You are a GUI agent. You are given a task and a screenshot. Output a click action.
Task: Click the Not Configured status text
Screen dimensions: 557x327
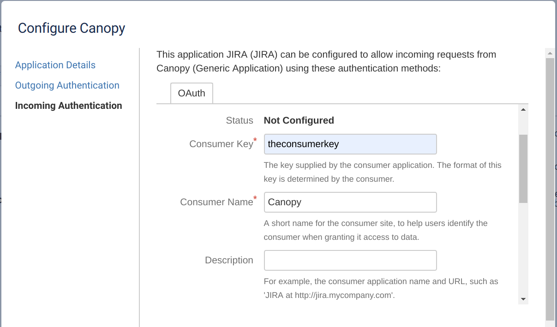click(299, 120)
